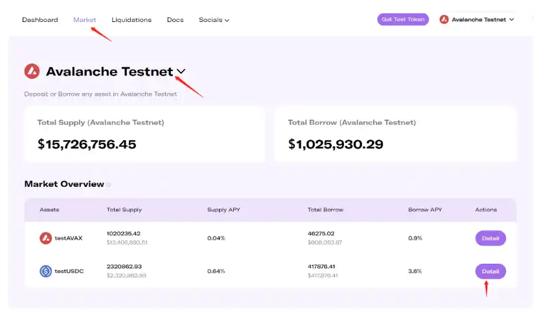Click the 46275.02 borrow amount
535x318 pixels.
pos(321,233)
